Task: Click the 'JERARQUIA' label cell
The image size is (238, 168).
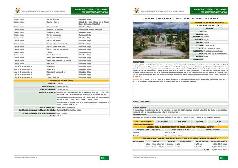Action: (197, 59)
